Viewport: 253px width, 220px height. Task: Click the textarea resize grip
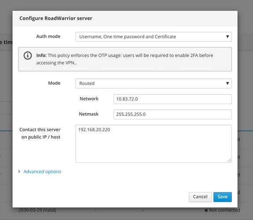click(x=229, y=160)
